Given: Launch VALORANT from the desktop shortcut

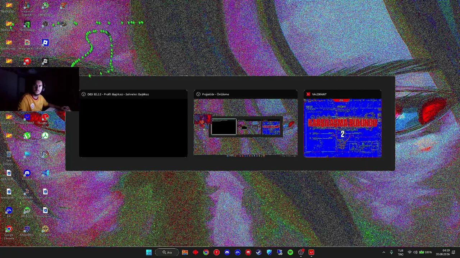Looking at the screenshot, I should 27,119.
